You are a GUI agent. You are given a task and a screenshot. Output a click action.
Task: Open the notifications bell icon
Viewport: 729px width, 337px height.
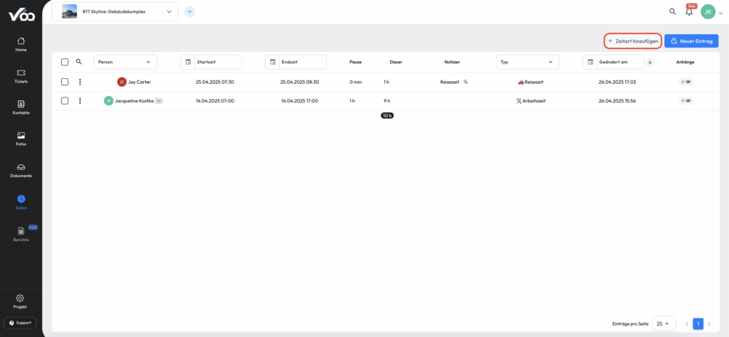689,12
